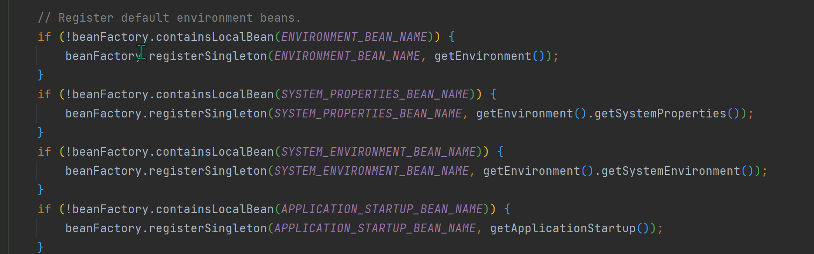Click SYSTEM_ENVIRONMENT_BEAN_NAME inside the registerSingleton call

coord(372,171)
